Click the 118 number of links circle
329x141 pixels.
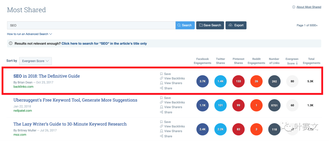coord(274,129)
